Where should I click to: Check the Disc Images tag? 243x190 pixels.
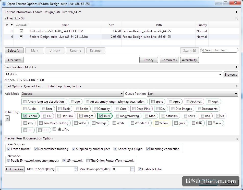pyautogui.click(x=173, y=109)
